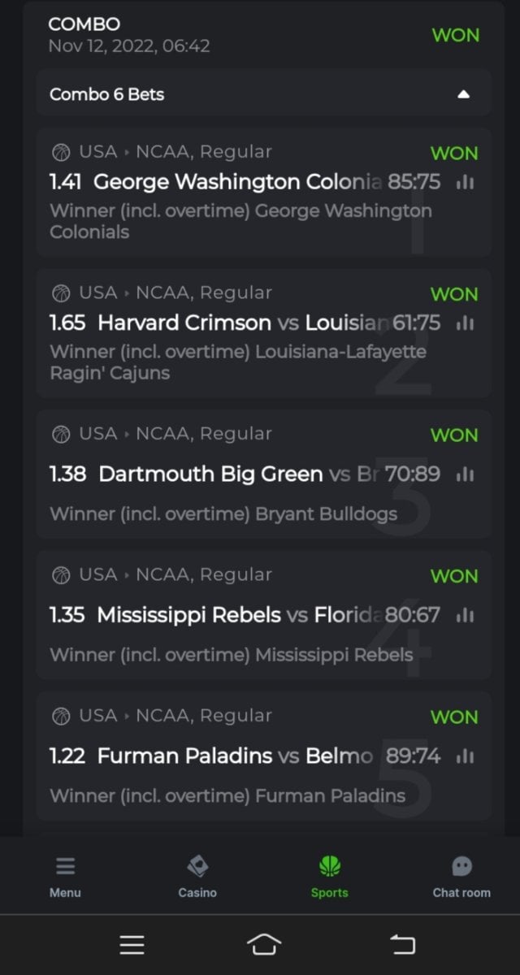This screenshot has height=975, width=520.
Task: Open stats icon for Furman Paladins game
Action: [465, 756]
